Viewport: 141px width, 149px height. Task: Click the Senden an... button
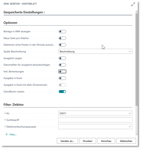point(67,141)
